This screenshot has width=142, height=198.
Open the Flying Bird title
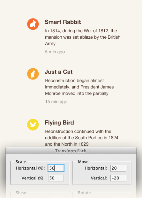click(x=59, y=123)
